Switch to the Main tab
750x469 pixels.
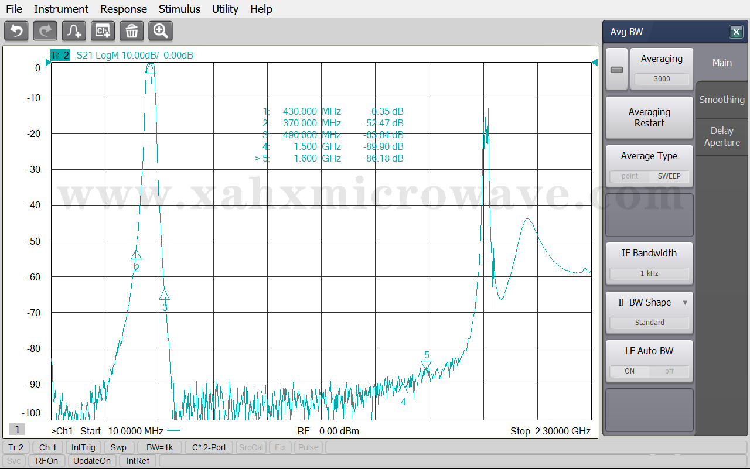(x=722, y=63)
